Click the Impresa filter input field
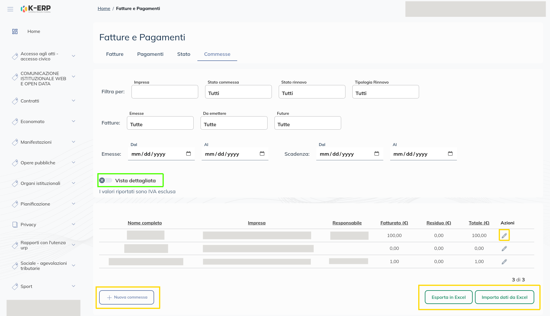 pos(165,92)
